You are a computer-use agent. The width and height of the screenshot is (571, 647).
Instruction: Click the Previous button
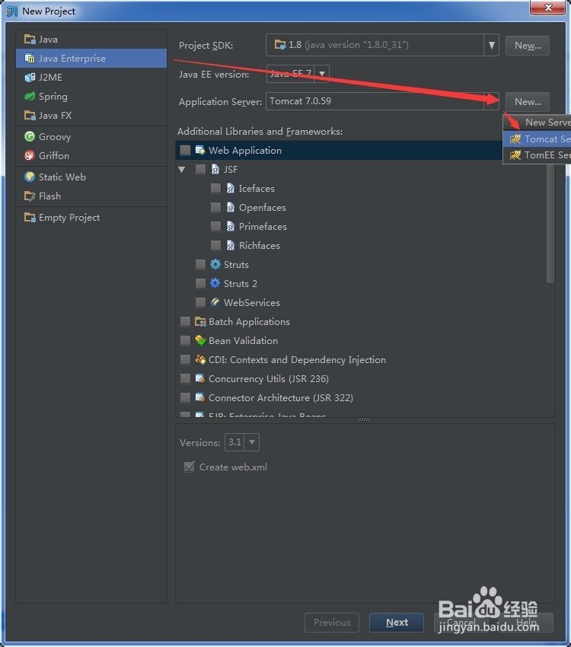[x=332, y=622]
